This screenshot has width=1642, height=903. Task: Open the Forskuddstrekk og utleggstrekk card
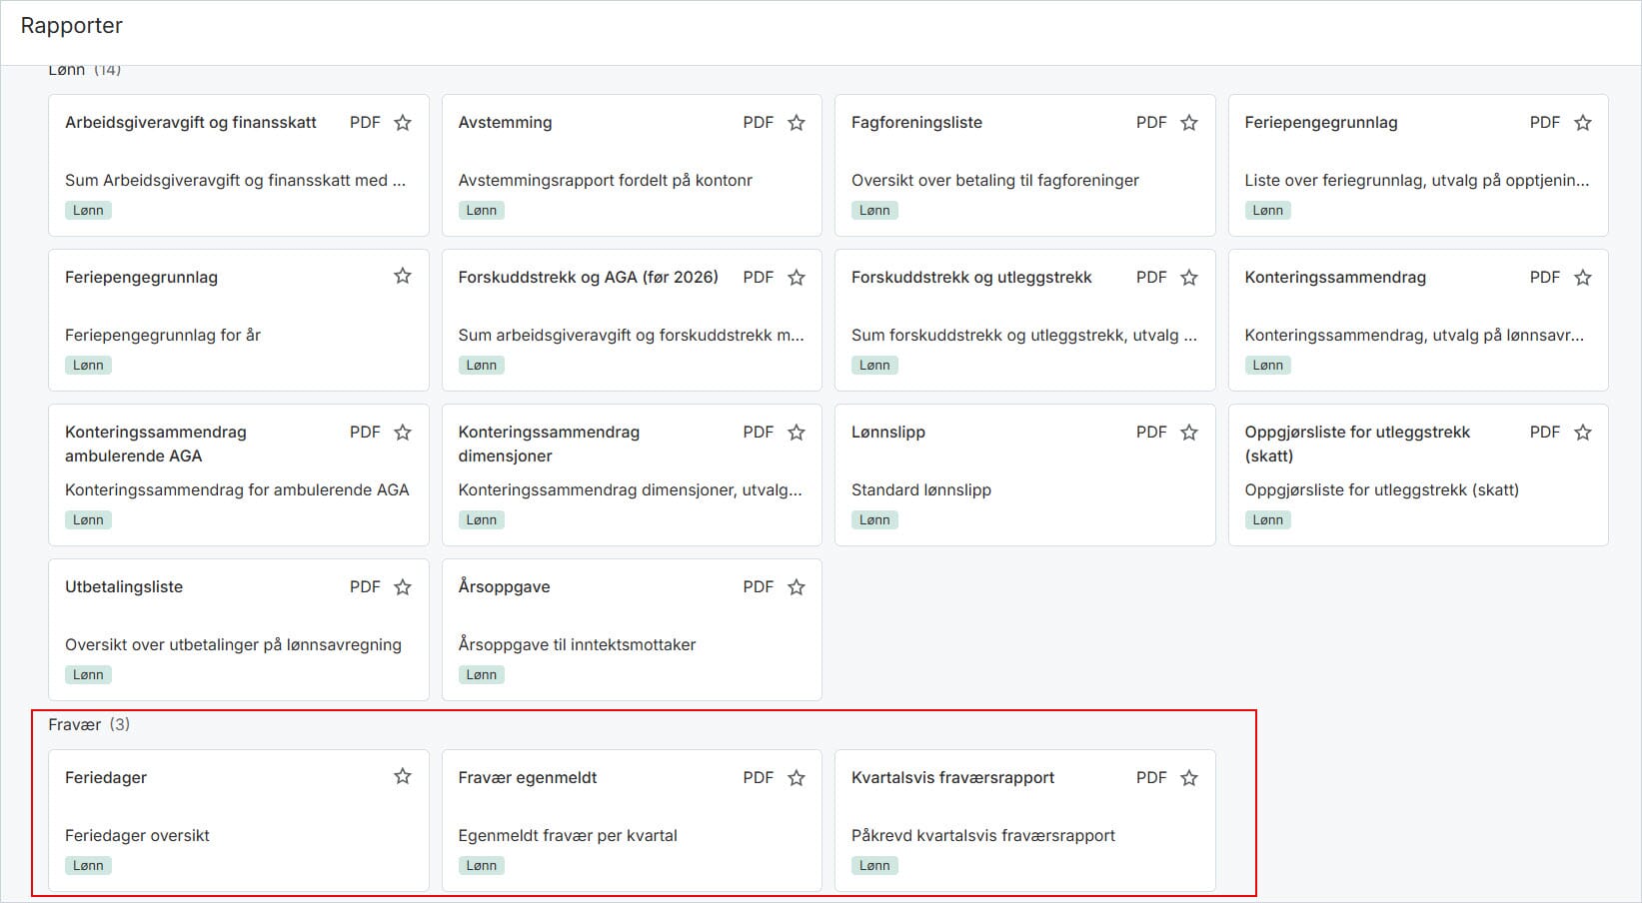pyautogui.click(x=1024, y=320)
